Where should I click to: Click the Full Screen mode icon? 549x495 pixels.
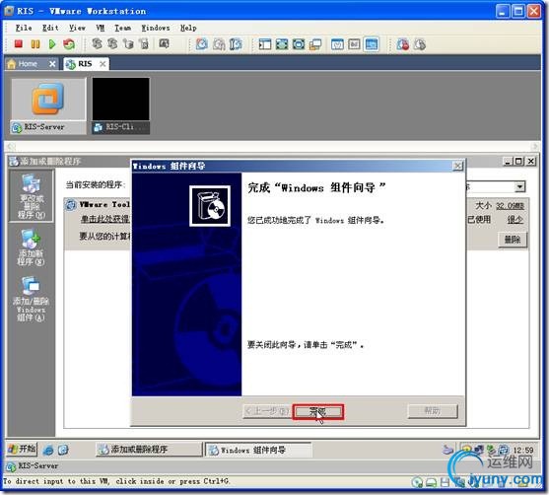(x=282, y=44)
